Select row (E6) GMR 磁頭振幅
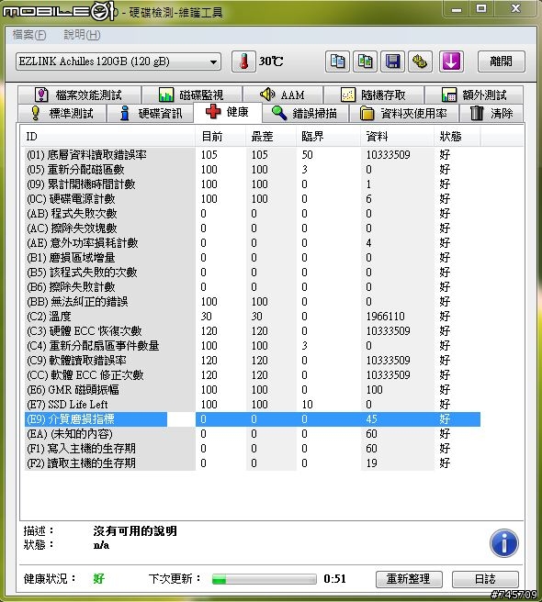Viewport: 542px width, 602px height. point(253,390)
